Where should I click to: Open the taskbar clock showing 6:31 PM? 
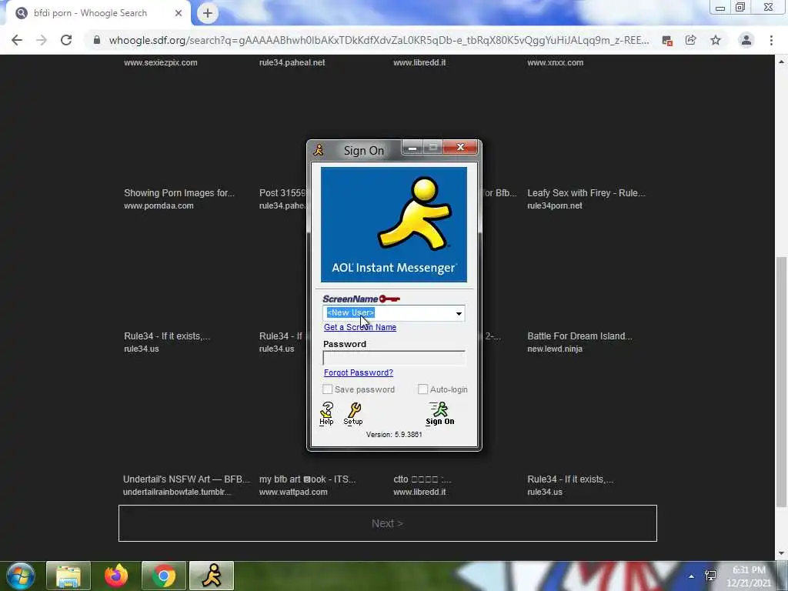(748, 576)
